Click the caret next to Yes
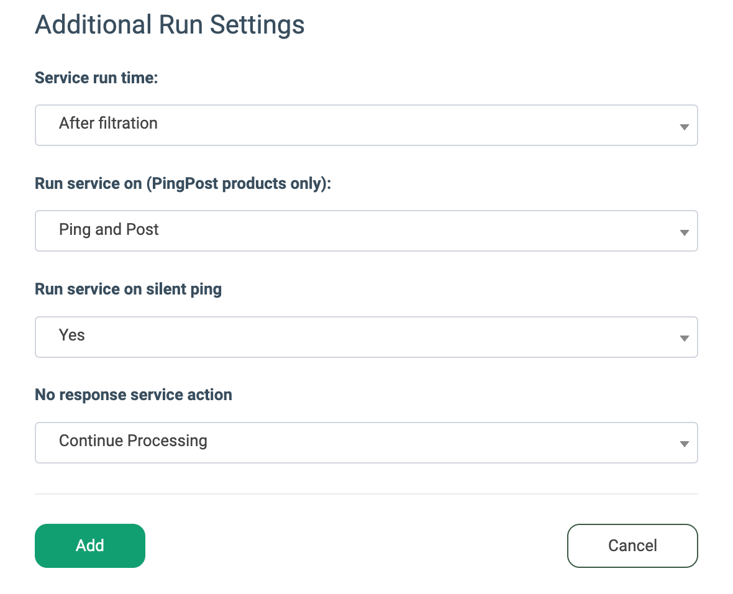Viewport: 733px width, 594px height. (x=684, y=339)
